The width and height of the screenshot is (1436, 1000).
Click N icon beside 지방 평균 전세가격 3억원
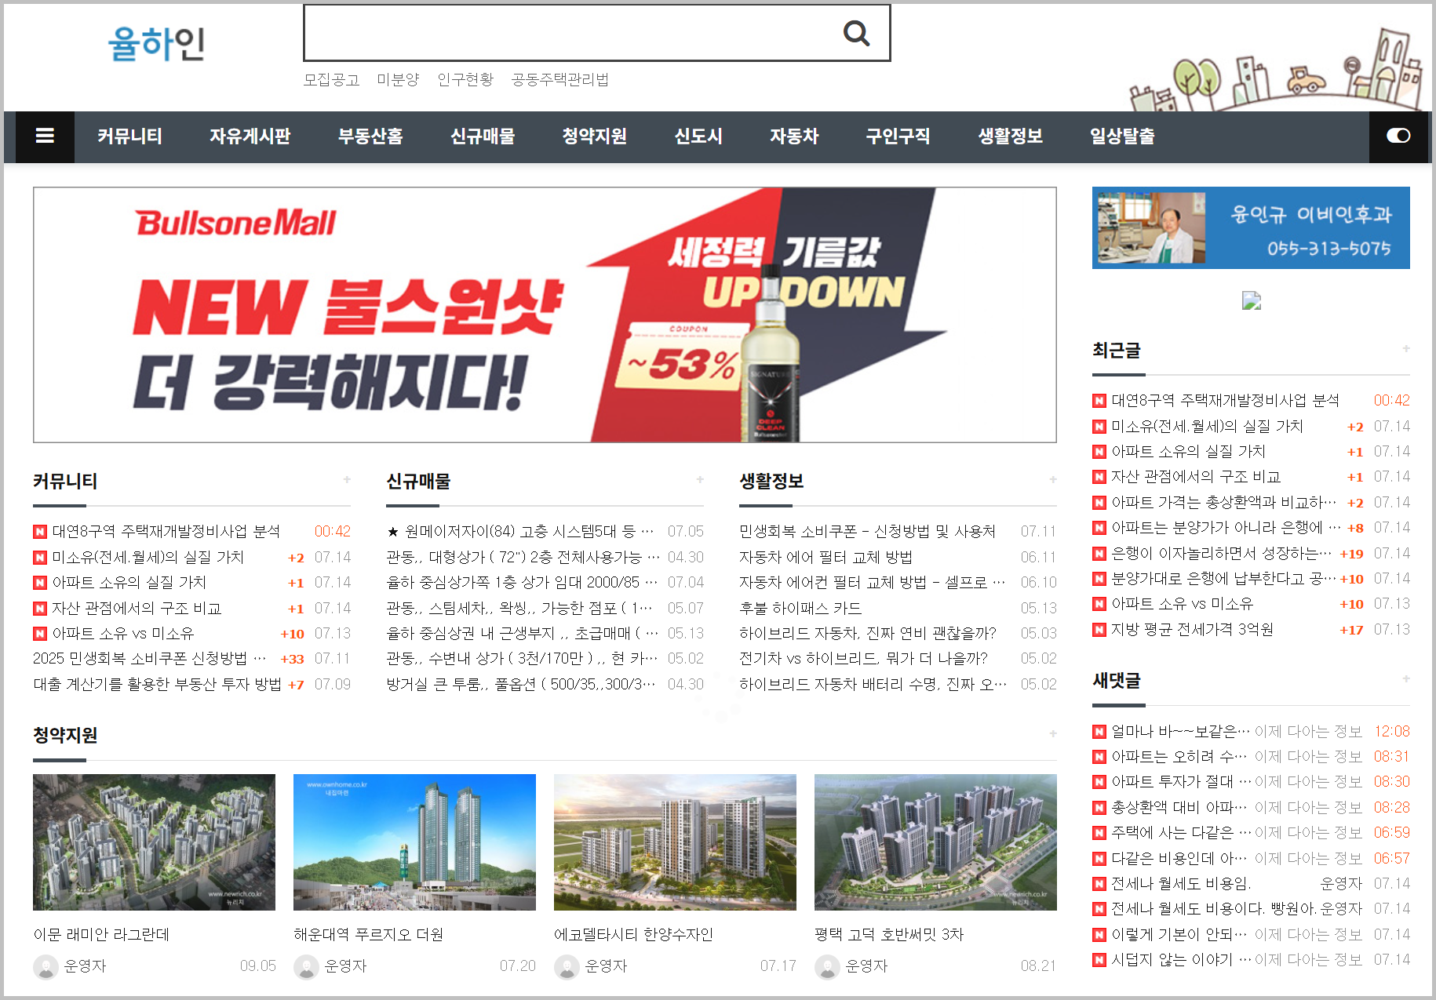click(x=1099, y=630)
